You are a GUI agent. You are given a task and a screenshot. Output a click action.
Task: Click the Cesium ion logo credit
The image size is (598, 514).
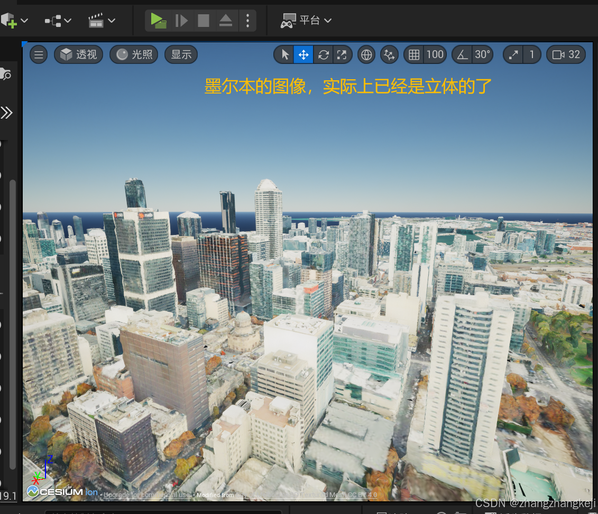62,492
